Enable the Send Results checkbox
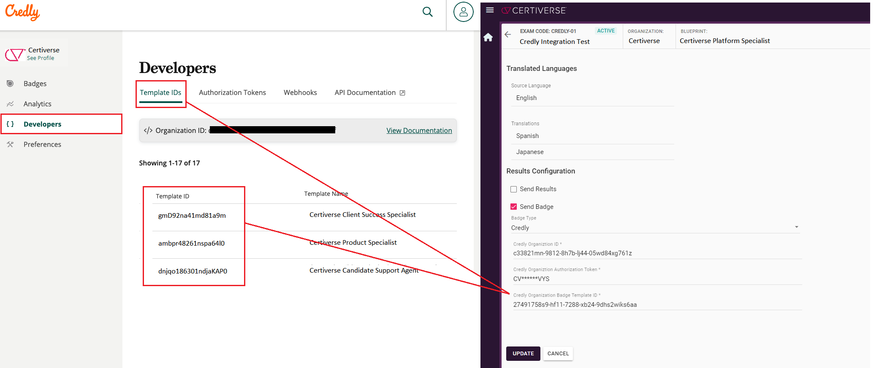 point(514,189)
